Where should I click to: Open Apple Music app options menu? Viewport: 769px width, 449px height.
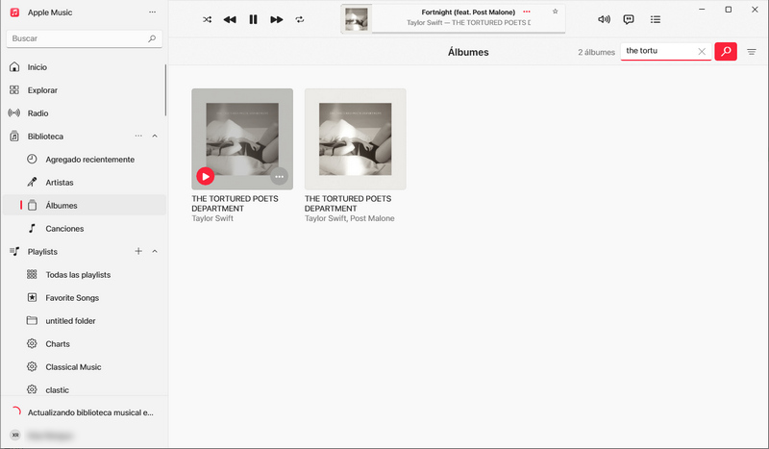coord(153,12)
